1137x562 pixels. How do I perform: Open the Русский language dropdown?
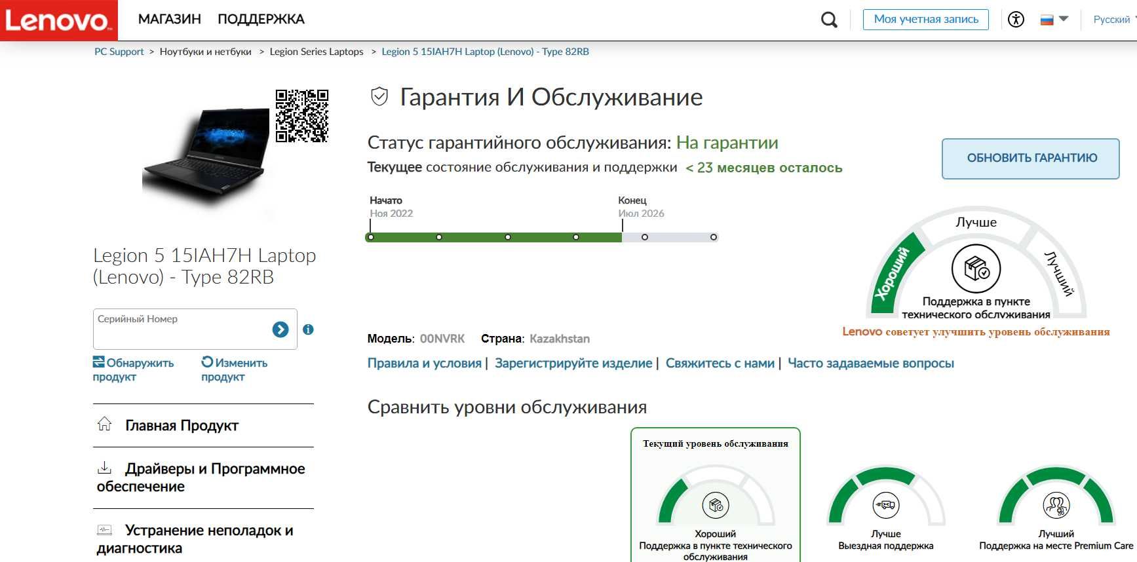(x=1114, y=20)
